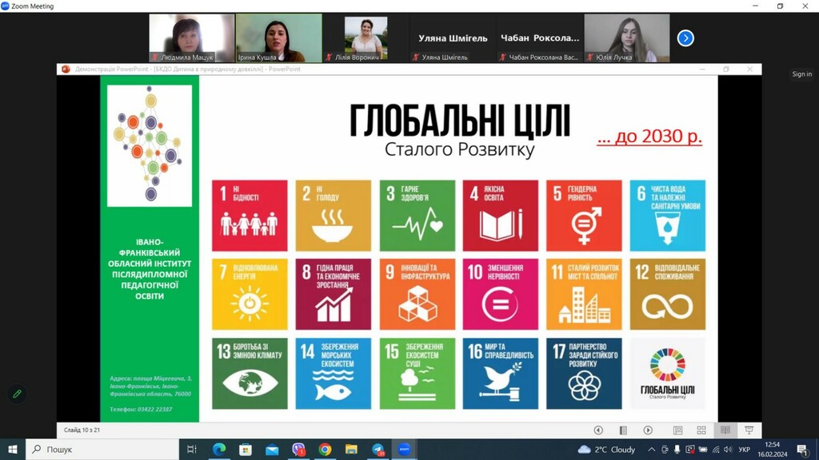Open Google Chrome from the taskbar
This screenshot has height=460, width=819.
(x=325, y=449)
